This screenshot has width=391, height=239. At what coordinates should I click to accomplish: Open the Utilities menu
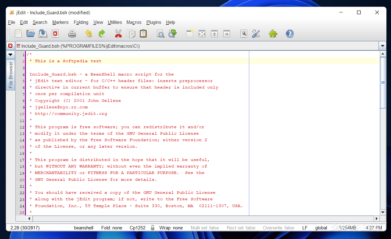[x=115, y=22]
